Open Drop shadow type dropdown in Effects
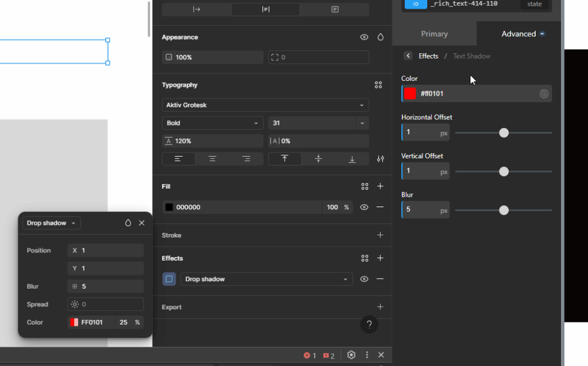Image resolution: width=588 pixels, height=366 pixels. [266, 279]
